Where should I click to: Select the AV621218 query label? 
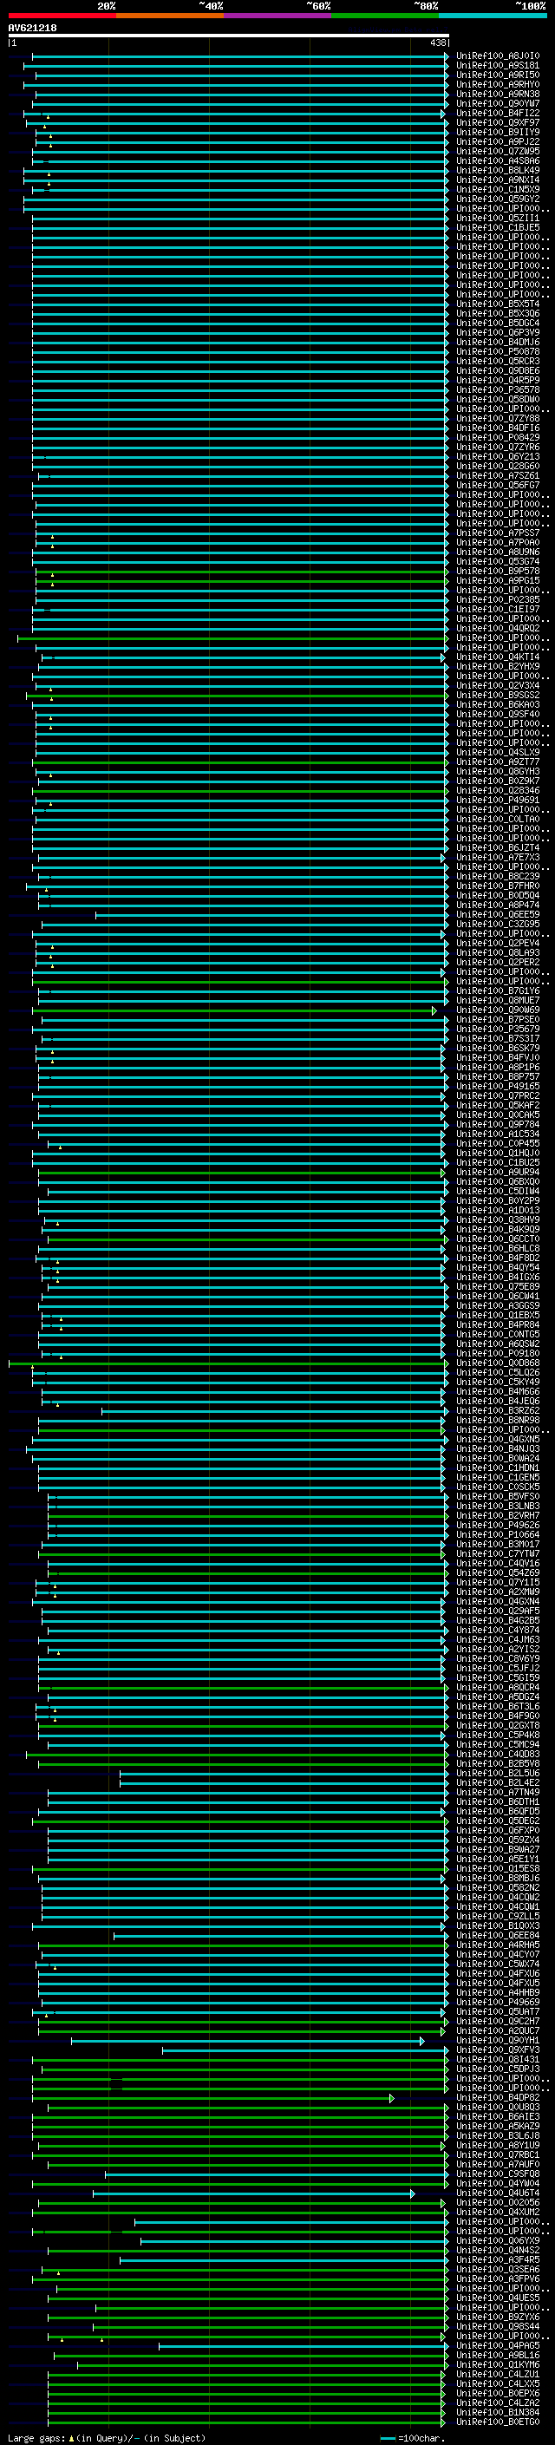tap(32, 29)
